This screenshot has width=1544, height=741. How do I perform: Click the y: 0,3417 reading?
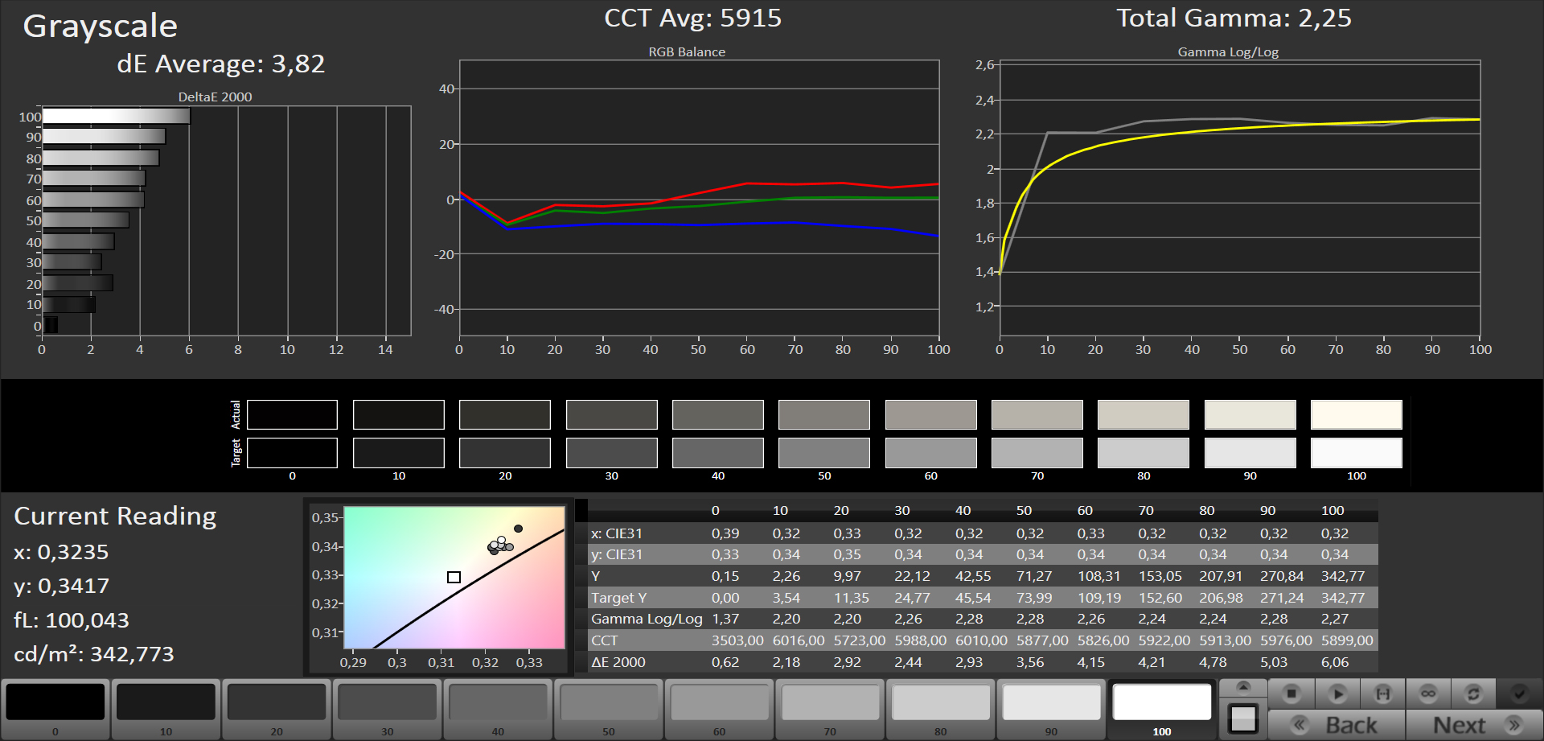click(61, 586)
